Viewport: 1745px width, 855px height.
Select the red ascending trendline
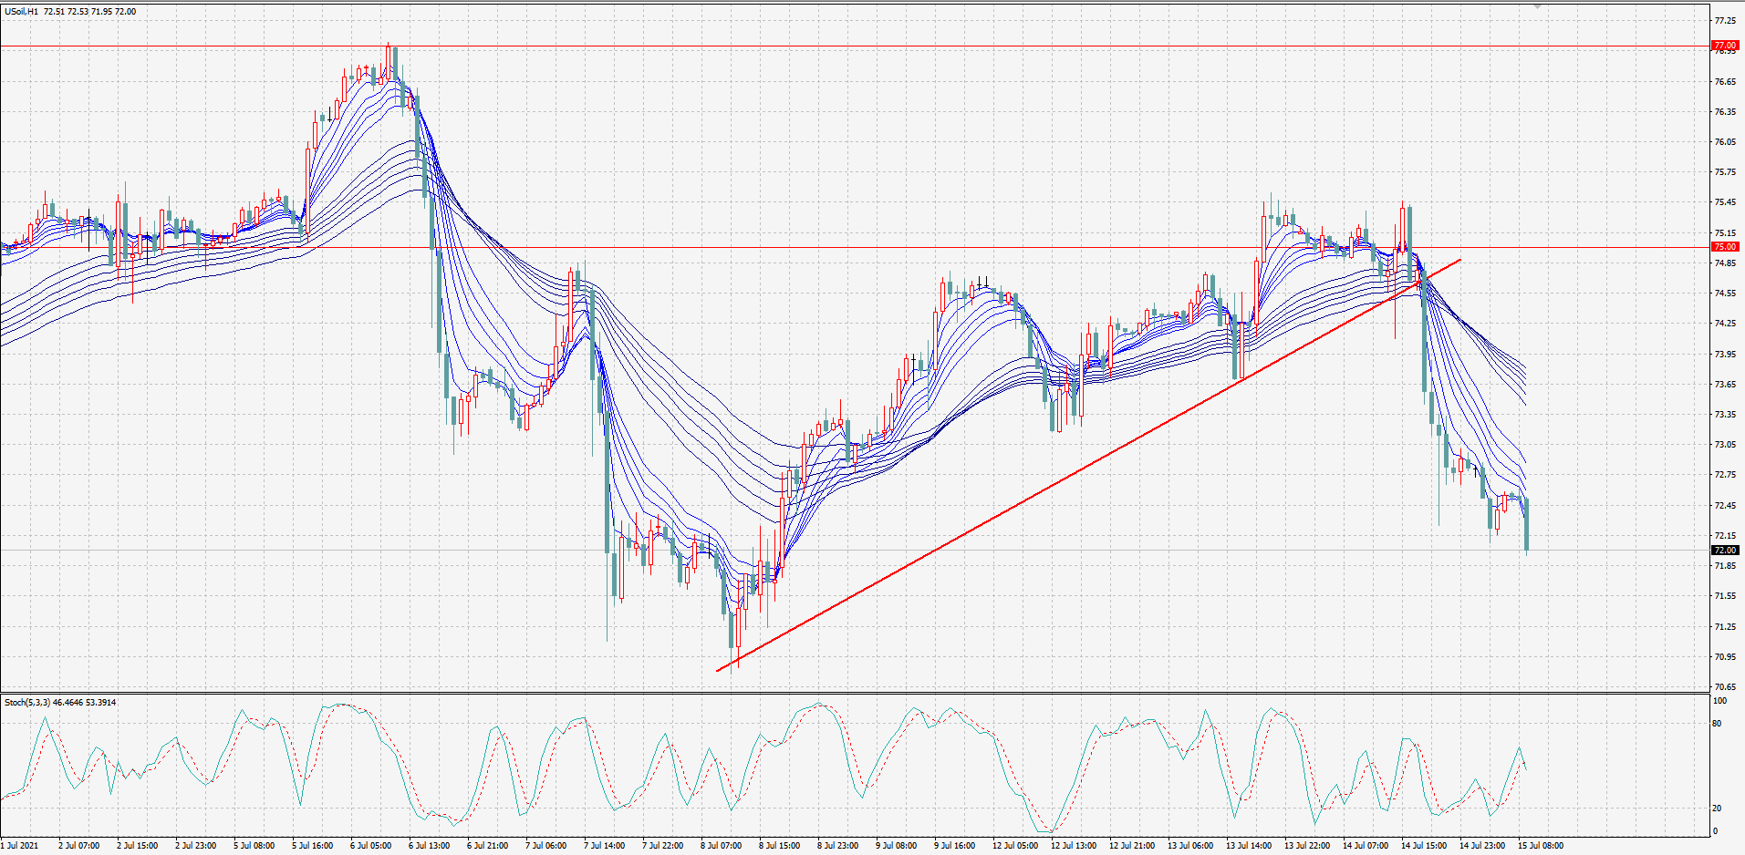coord(1088,466)
